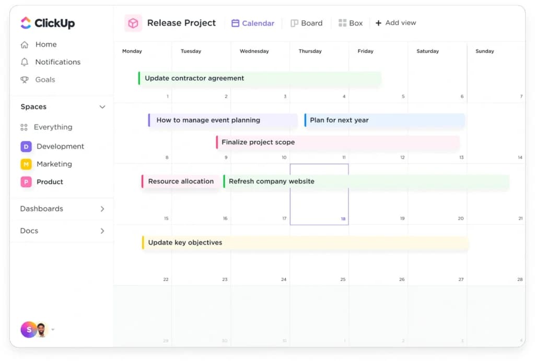Open the Notifications menu item

click(x=58, y=62)
